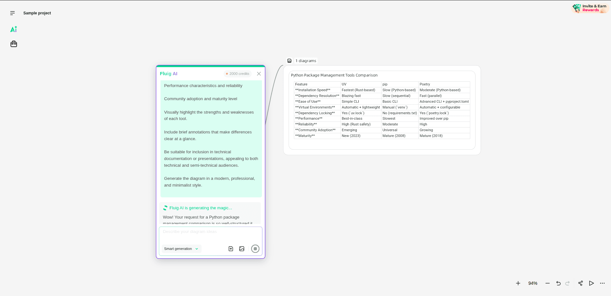Viewport: 611px width, 296px height.
Task: Click the Manual (`venv`) cell
Action: pos(400,107)
